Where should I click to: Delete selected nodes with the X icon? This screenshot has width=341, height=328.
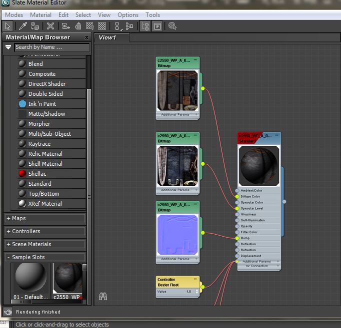50,26
